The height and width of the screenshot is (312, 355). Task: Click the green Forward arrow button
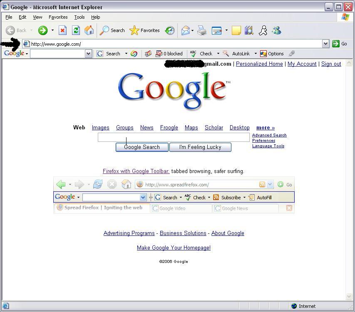43,30
